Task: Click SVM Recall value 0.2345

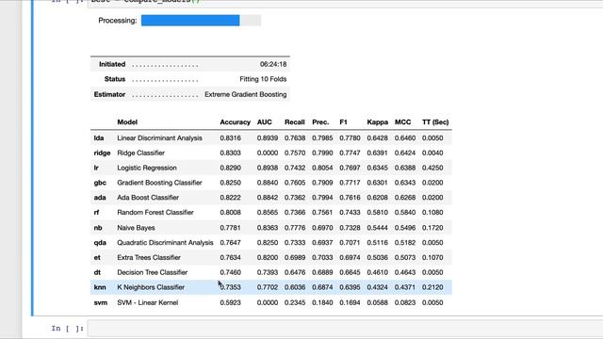Action: [295, 303]
